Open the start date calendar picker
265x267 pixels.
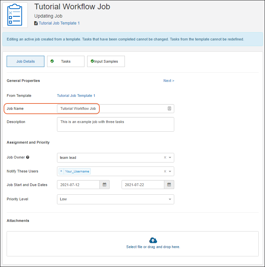coord(104,185)
